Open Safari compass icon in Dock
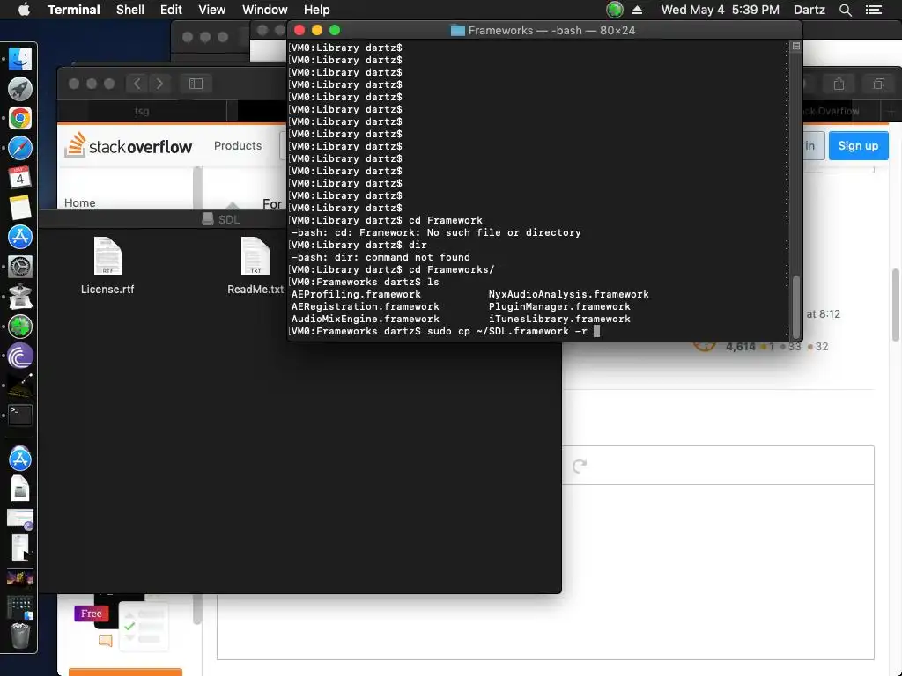This screenshot has width=902, height=676. point(20,148)
